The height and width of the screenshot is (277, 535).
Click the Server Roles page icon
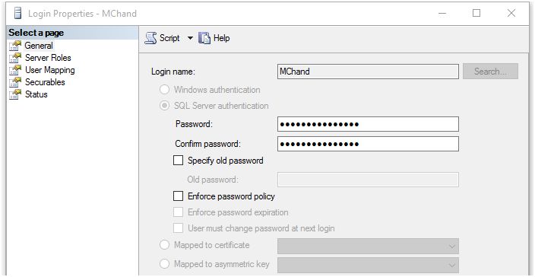[x=15, y=58]
